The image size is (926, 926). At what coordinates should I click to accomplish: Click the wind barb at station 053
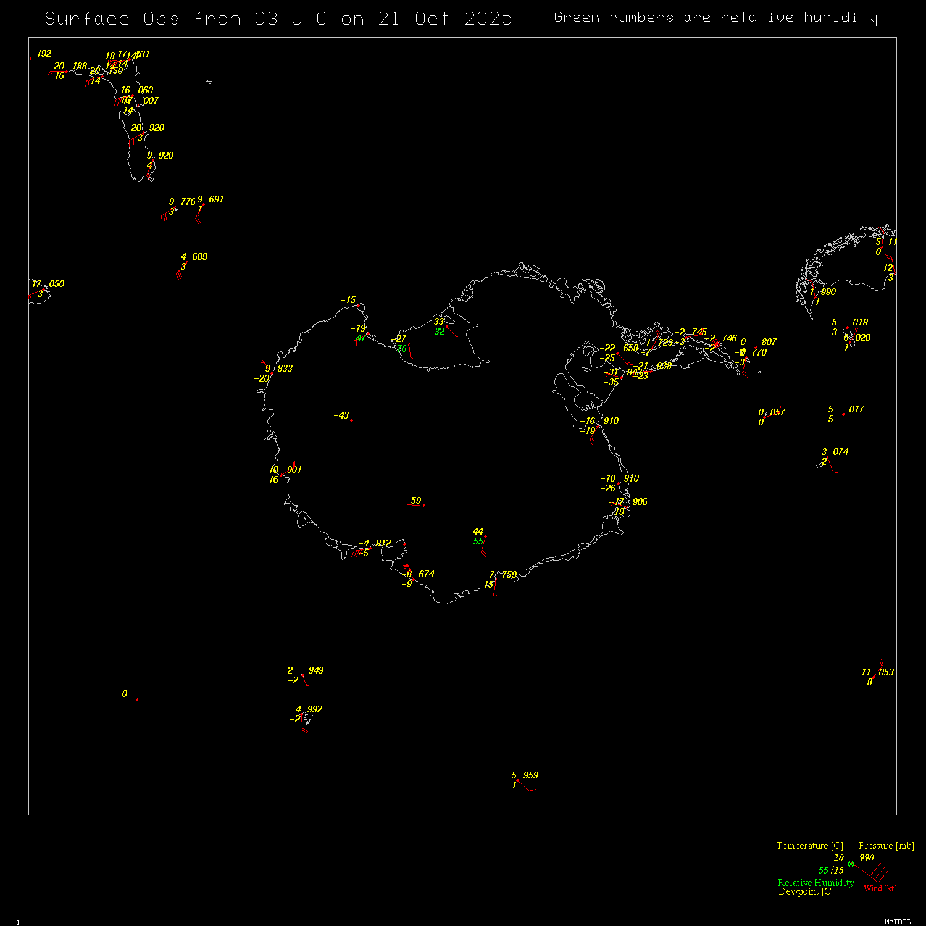coord(879,669)
